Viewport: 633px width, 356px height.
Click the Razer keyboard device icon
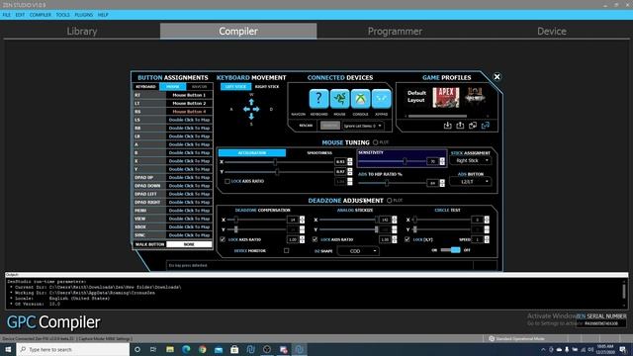click(339, 99)
